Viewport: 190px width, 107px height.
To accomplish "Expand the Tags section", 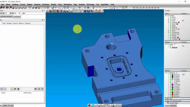I will click(x=166, y=99).
